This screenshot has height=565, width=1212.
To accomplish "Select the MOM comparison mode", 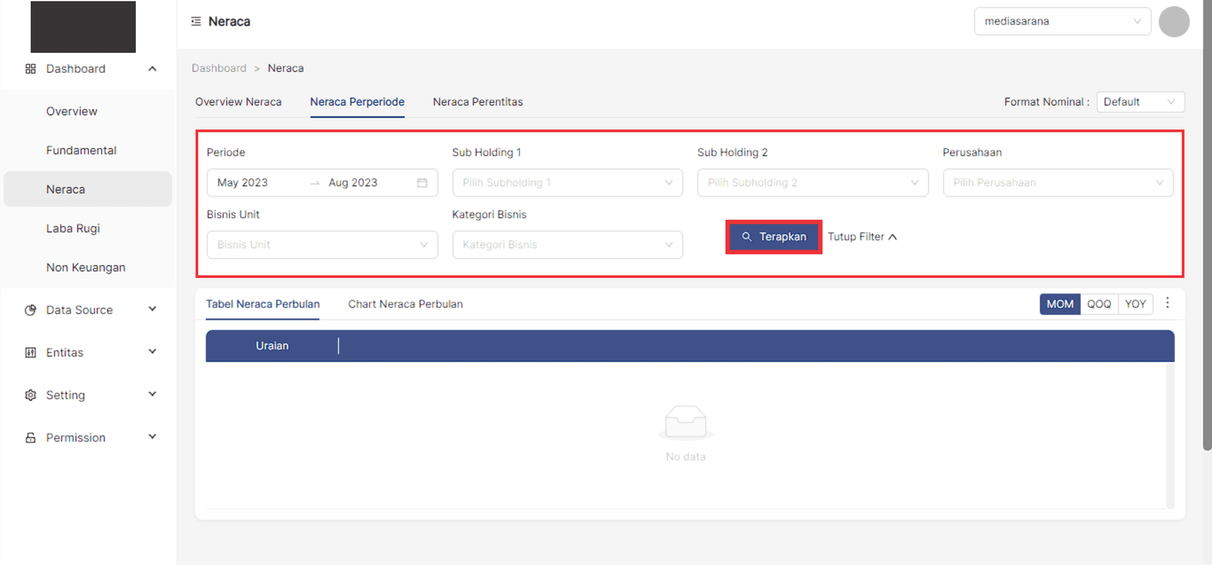I will coord(1059,304).
